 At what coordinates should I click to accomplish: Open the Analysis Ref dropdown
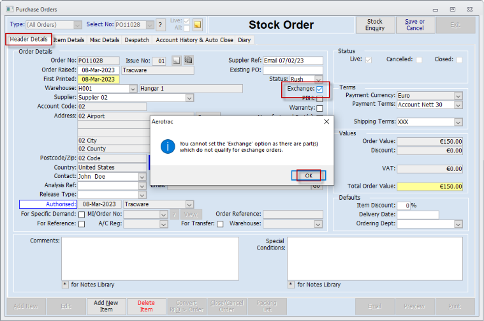[x=142, y=186]
